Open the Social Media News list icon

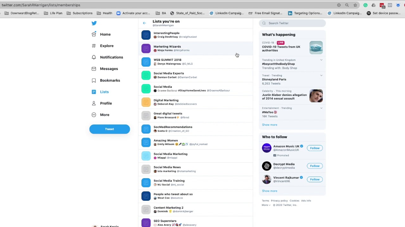point(146,169)
